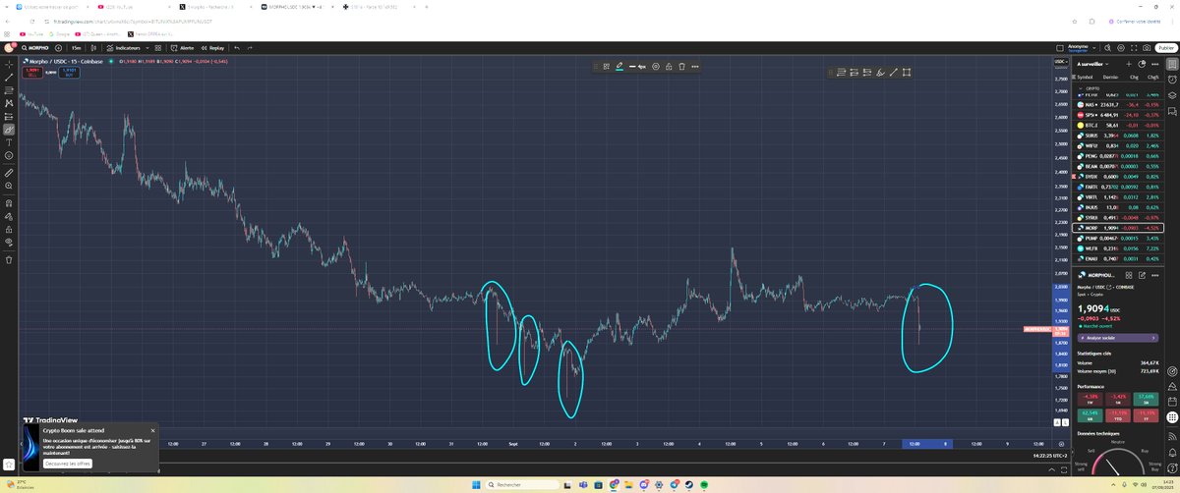The width and height of the screenshot is (1180, 493).
Task: Select the trend line drawing tool
Action: [x=9, y=77]
